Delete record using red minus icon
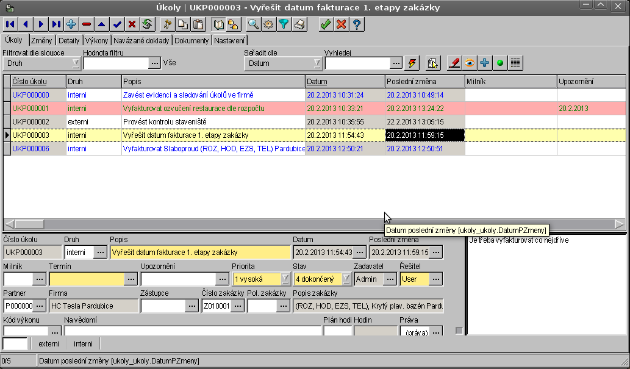The height and width of the screenshot is (369, 630). pyautogui.click(x=86, y=24)
